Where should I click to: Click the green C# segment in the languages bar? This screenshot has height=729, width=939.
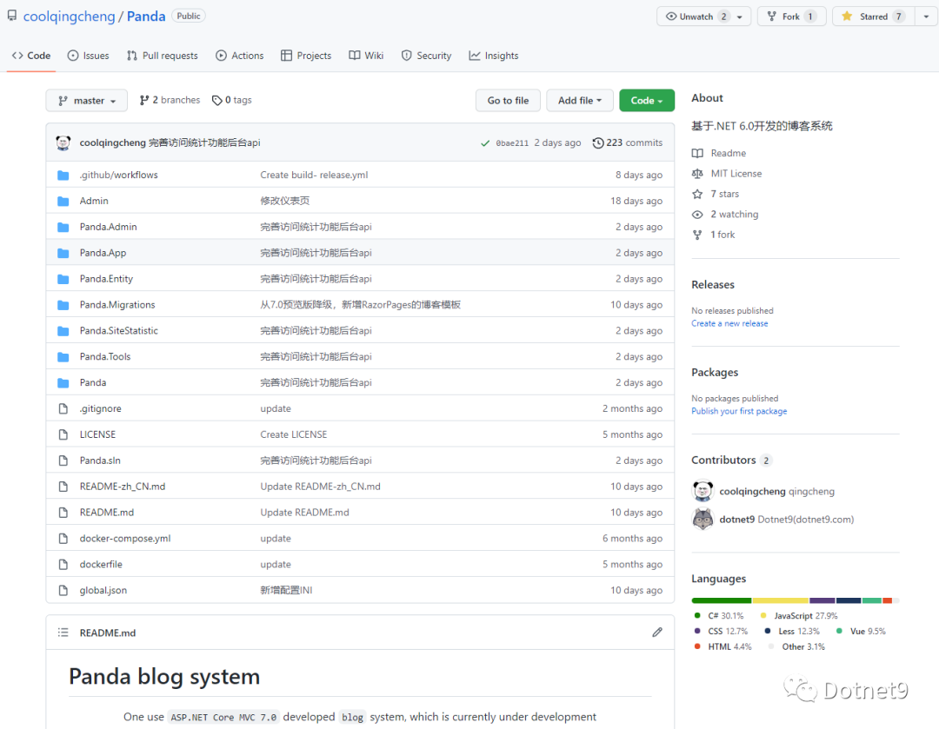[x=721, y=600]
